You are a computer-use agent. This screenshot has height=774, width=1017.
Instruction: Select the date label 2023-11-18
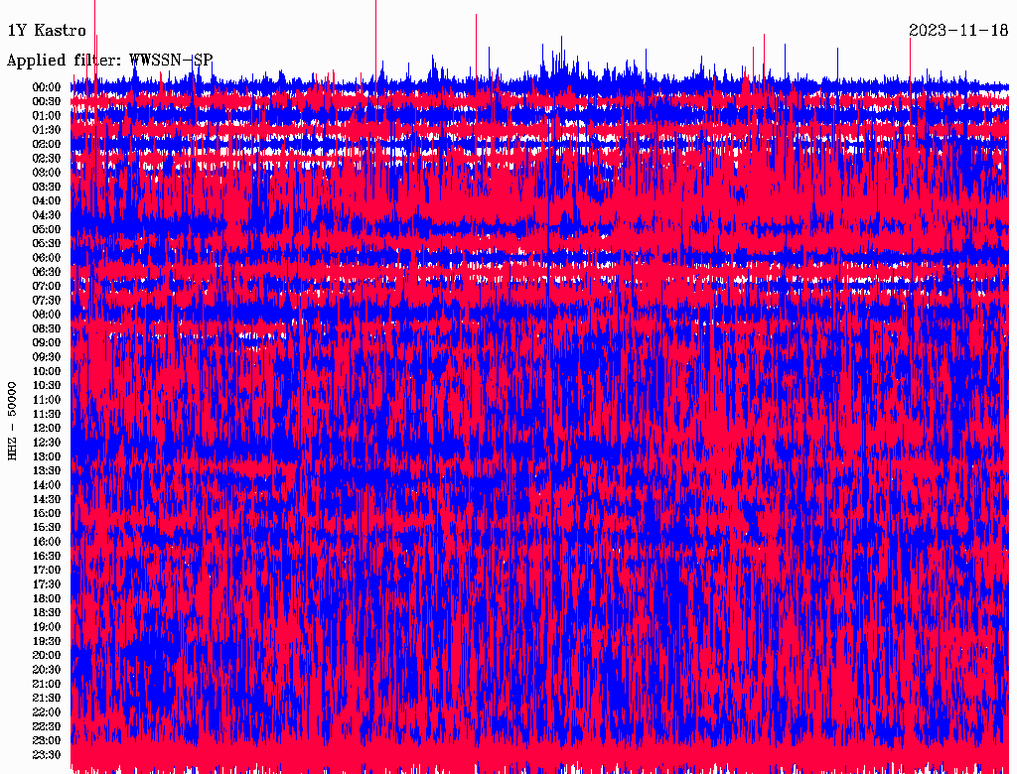click(958, 31)
